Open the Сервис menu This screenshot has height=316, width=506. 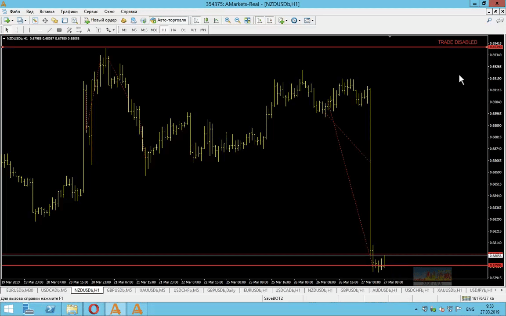coord(91,11)
